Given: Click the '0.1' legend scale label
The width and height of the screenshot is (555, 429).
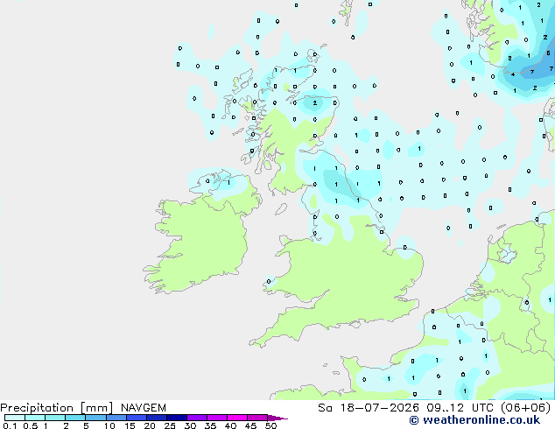Looking at the screenshot, I should 10,425.
